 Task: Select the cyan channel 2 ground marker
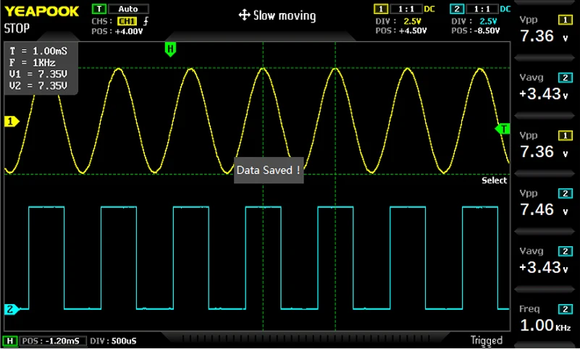[12, 309]
